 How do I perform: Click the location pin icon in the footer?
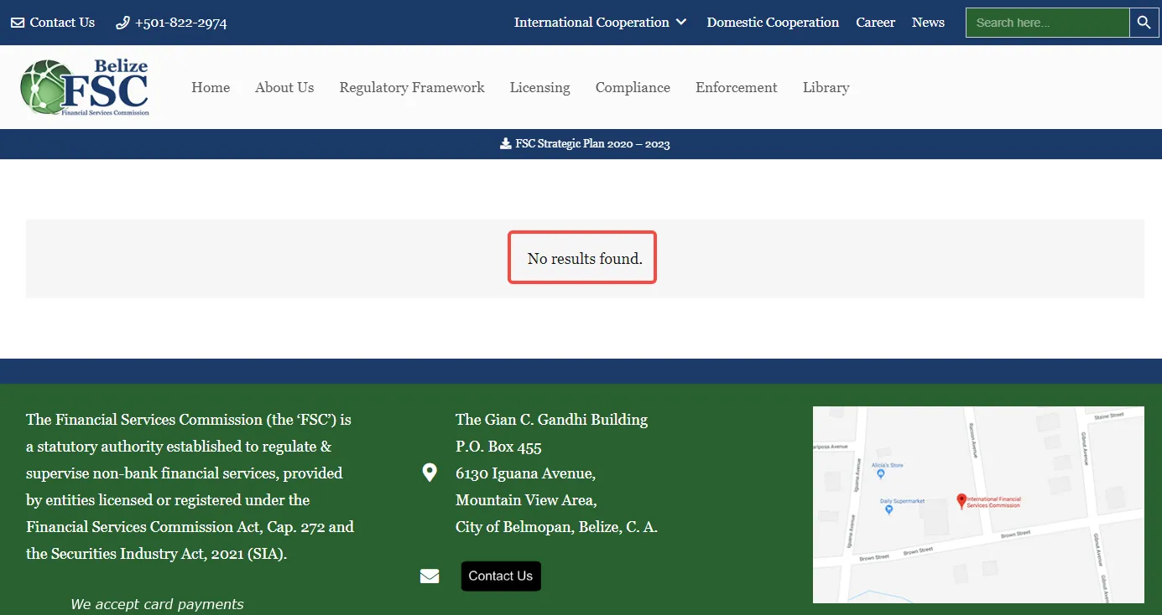430,473
